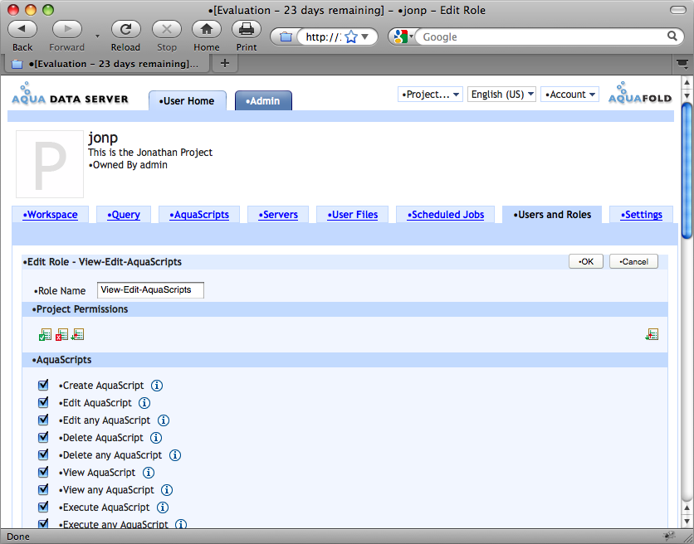Click the jonp project thumbnail image
Viewport: 694px width, 544px height.
[x=50, y=164]
